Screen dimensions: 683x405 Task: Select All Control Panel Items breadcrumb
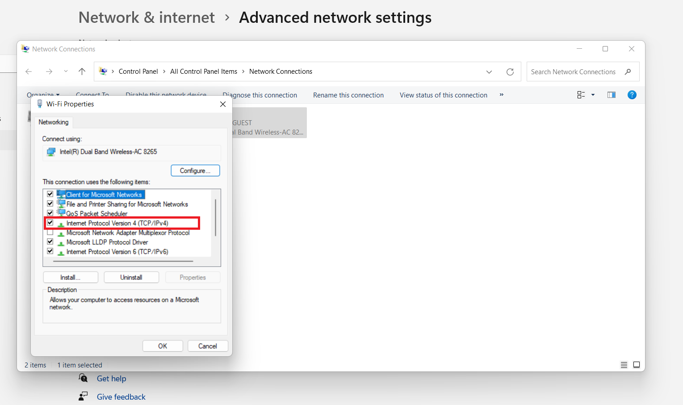[204, 72]
